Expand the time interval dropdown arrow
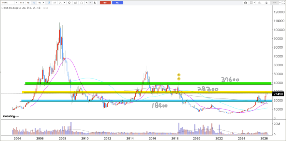Screen dimensions: 286x141 click(x=43, y=3)
